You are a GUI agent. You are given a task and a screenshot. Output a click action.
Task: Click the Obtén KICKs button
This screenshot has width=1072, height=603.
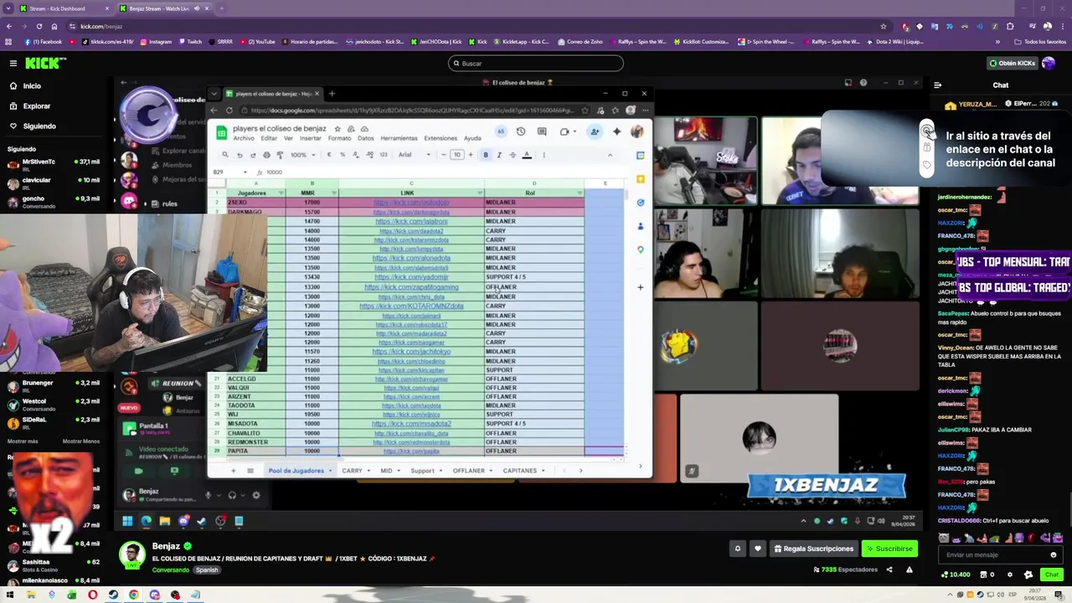(1012, 63)
